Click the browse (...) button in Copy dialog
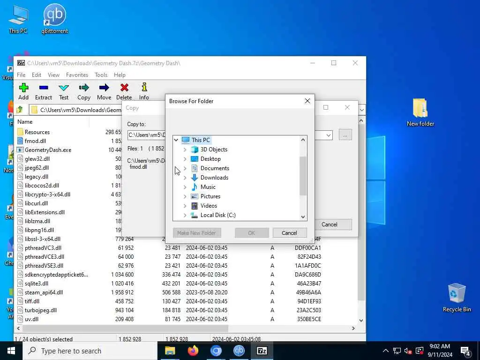 (345, 135)
